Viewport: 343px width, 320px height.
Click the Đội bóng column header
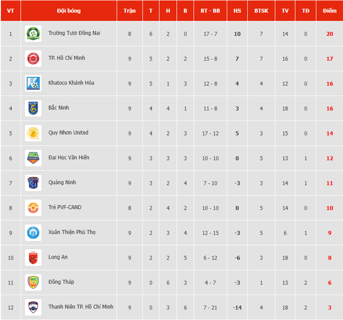[x=69, y=11]
